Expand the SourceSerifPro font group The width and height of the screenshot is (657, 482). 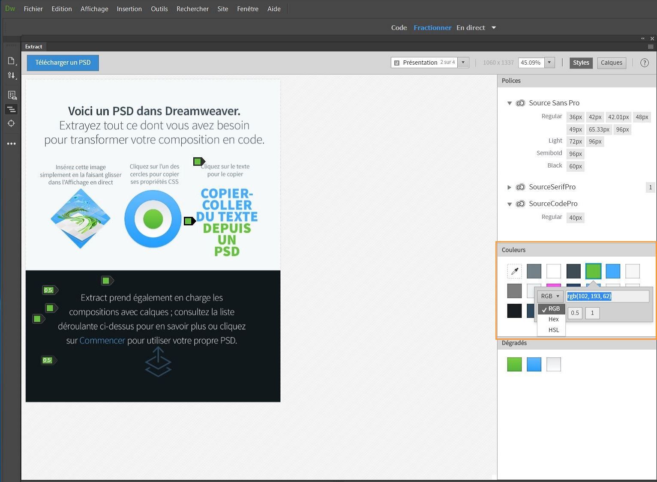point(510,187)
